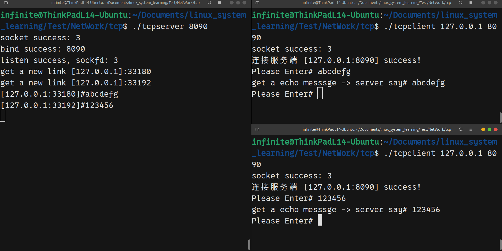This screenshot has height=251, width=502.
Task: Open a new tab in the upper tcpclient terminal
Action: click(x=257, y=3)
